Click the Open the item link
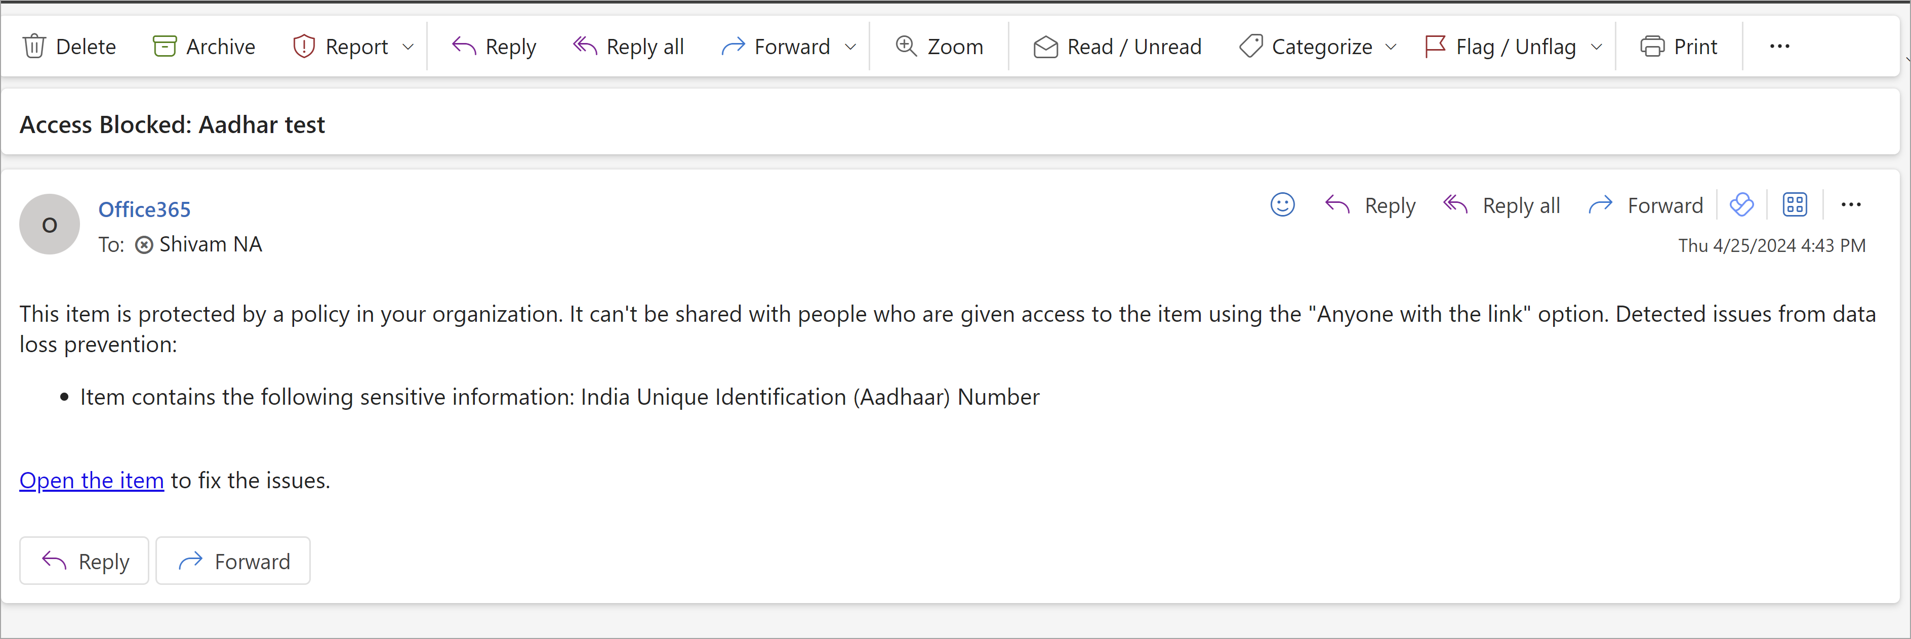This screenshot has width=1911, height=639. (91, 480)
